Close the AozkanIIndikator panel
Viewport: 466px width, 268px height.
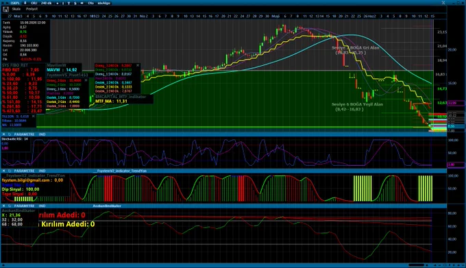click(x=4, y=206)
